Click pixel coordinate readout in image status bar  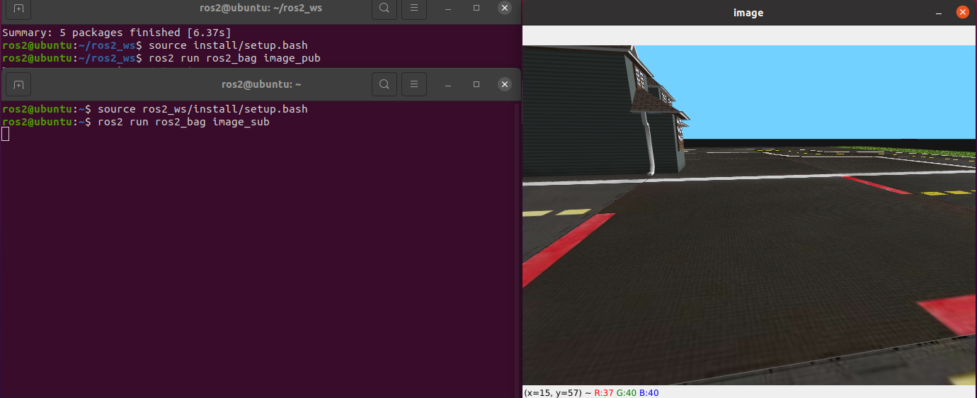pos(554,392)
